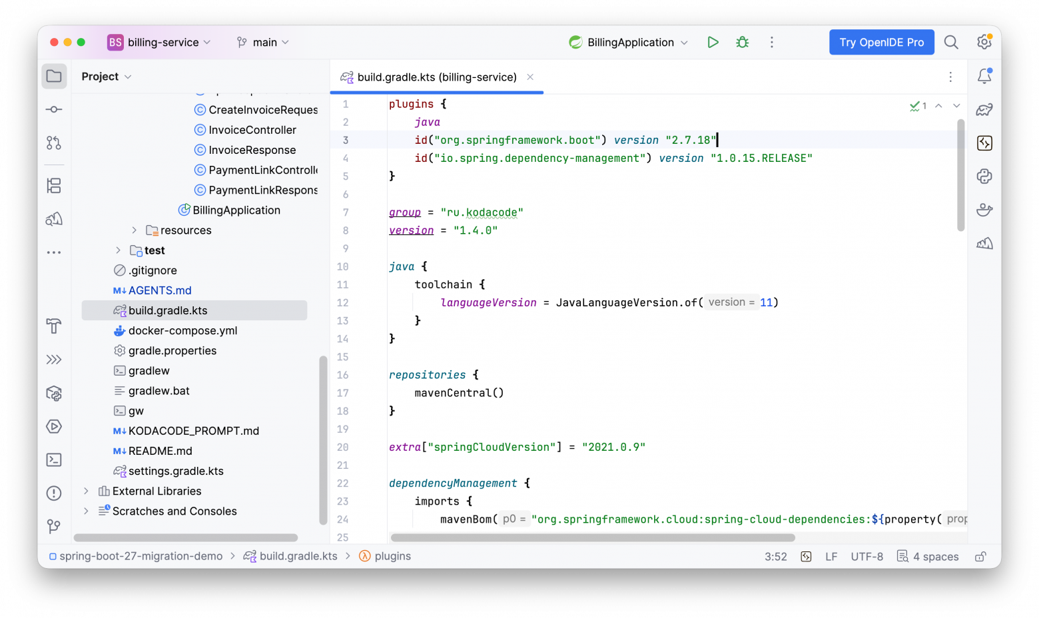Open the Python Packages tool window
Image resolution: width=1039 pixels, height=618 pixels.
click(x=54, y=393)
